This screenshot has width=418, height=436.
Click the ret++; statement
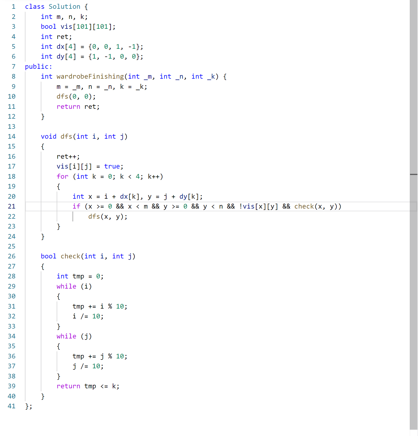point(68,156)
